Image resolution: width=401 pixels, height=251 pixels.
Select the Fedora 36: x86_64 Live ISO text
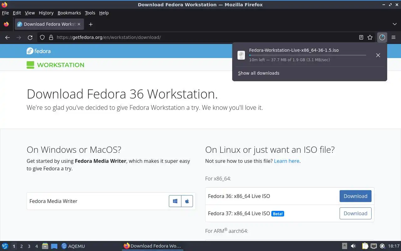point(239,196)
